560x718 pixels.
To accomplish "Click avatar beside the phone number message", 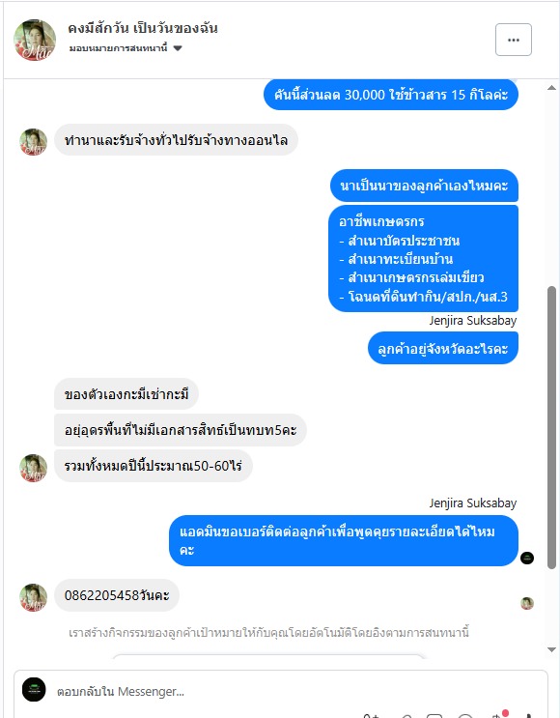I will point(34,597).
